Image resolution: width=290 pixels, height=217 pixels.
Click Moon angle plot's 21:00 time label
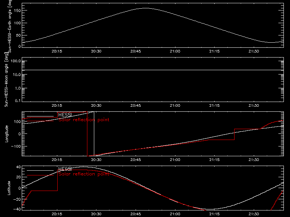(175, 106)
